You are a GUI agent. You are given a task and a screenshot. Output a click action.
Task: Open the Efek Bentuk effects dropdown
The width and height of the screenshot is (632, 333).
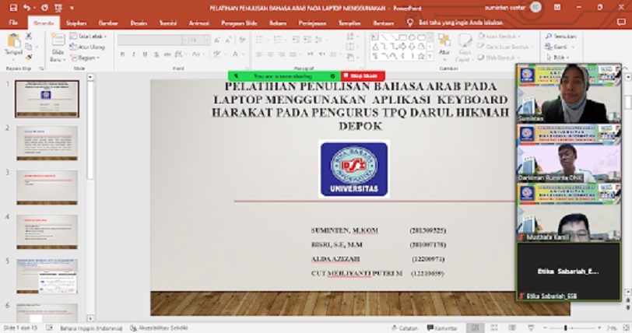[x=498, y=58]
